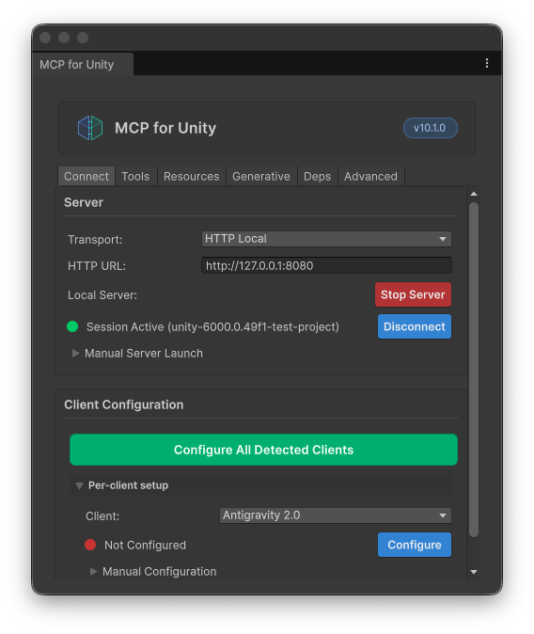Click the scrollbar down arrow
Image resolution: width=534 pixels, height=634 pixels.
tap(474, 572)
